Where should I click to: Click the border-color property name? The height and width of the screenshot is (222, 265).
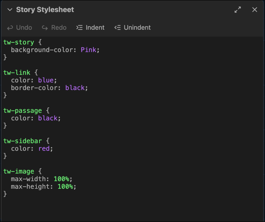[34, 88]
